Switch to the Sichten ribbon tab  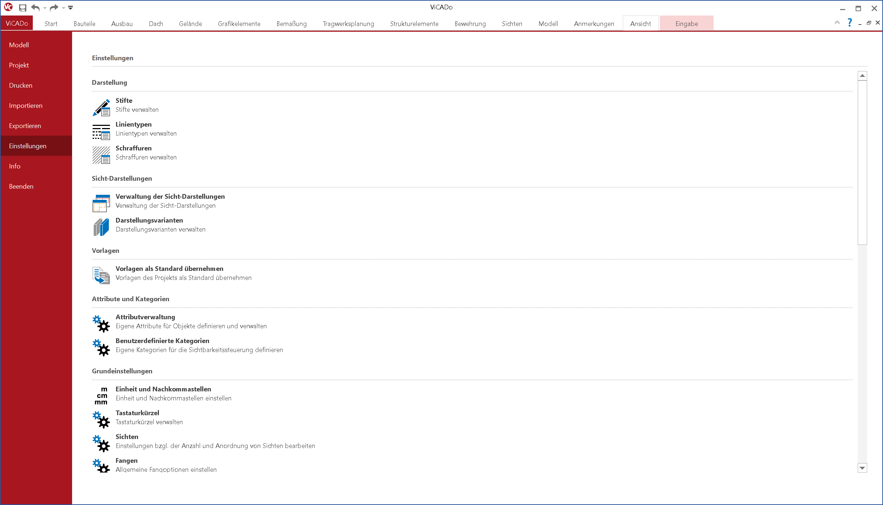point(512,24)
